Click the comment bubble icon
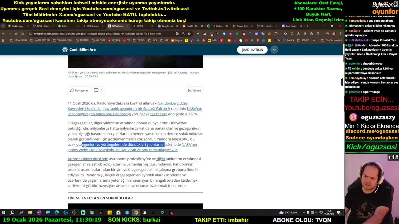 tap(96, 90)
